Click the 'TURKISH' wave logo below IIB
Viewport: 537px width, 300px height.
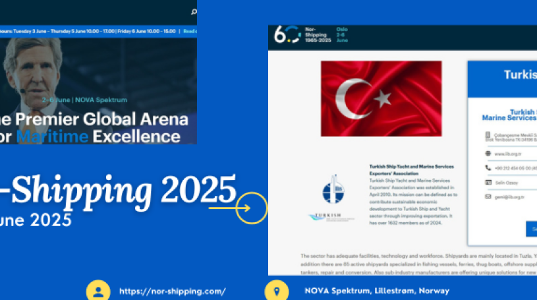331,217
